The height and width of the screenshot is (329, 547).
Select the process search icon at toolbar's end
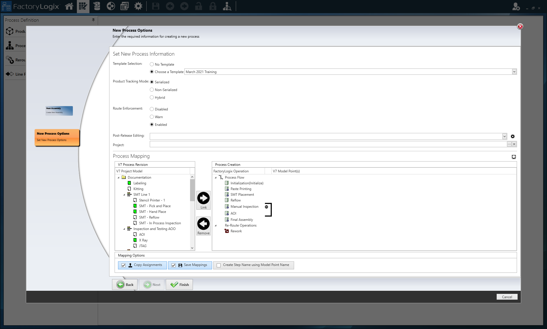point(227,6)
